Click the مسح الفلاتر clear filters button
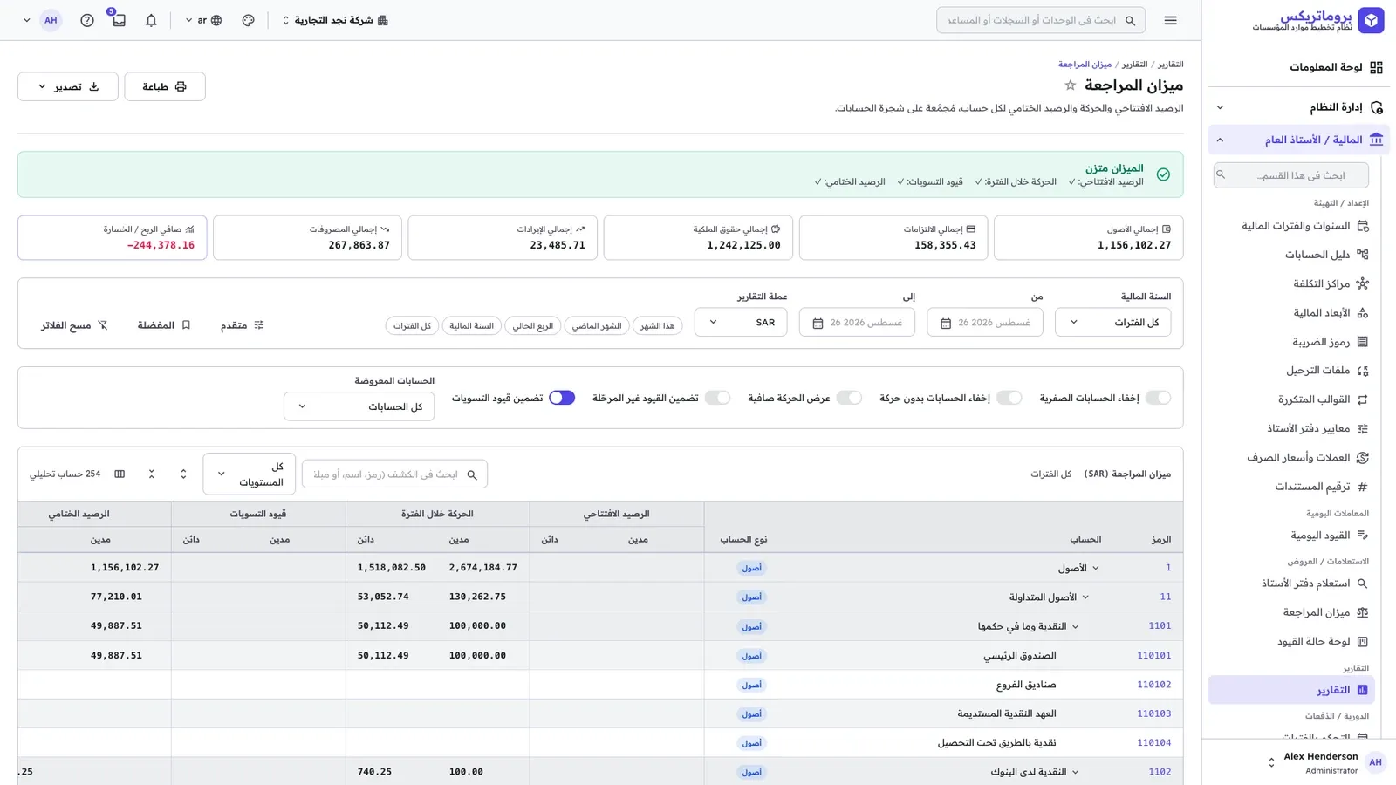This screenshot has height=785, width=1396. [x=74, y=325]
